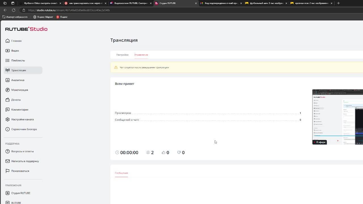The height and width of the screenshot is (204, 363).
Task: Click the stream timer clock icon
Action: [117, 152]
